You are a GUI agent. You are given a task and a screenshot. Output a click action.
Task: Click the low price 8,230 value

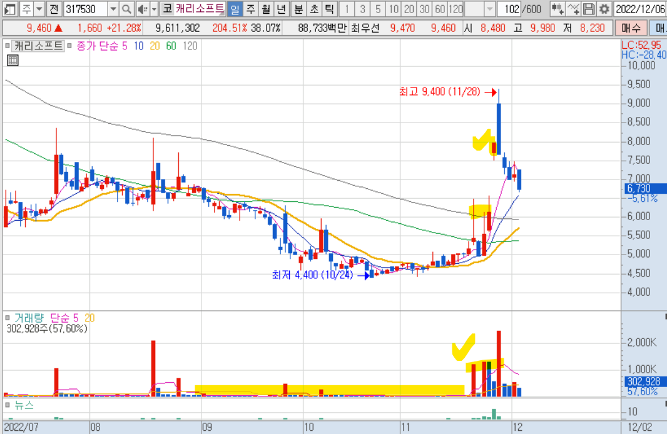point(592,28)
